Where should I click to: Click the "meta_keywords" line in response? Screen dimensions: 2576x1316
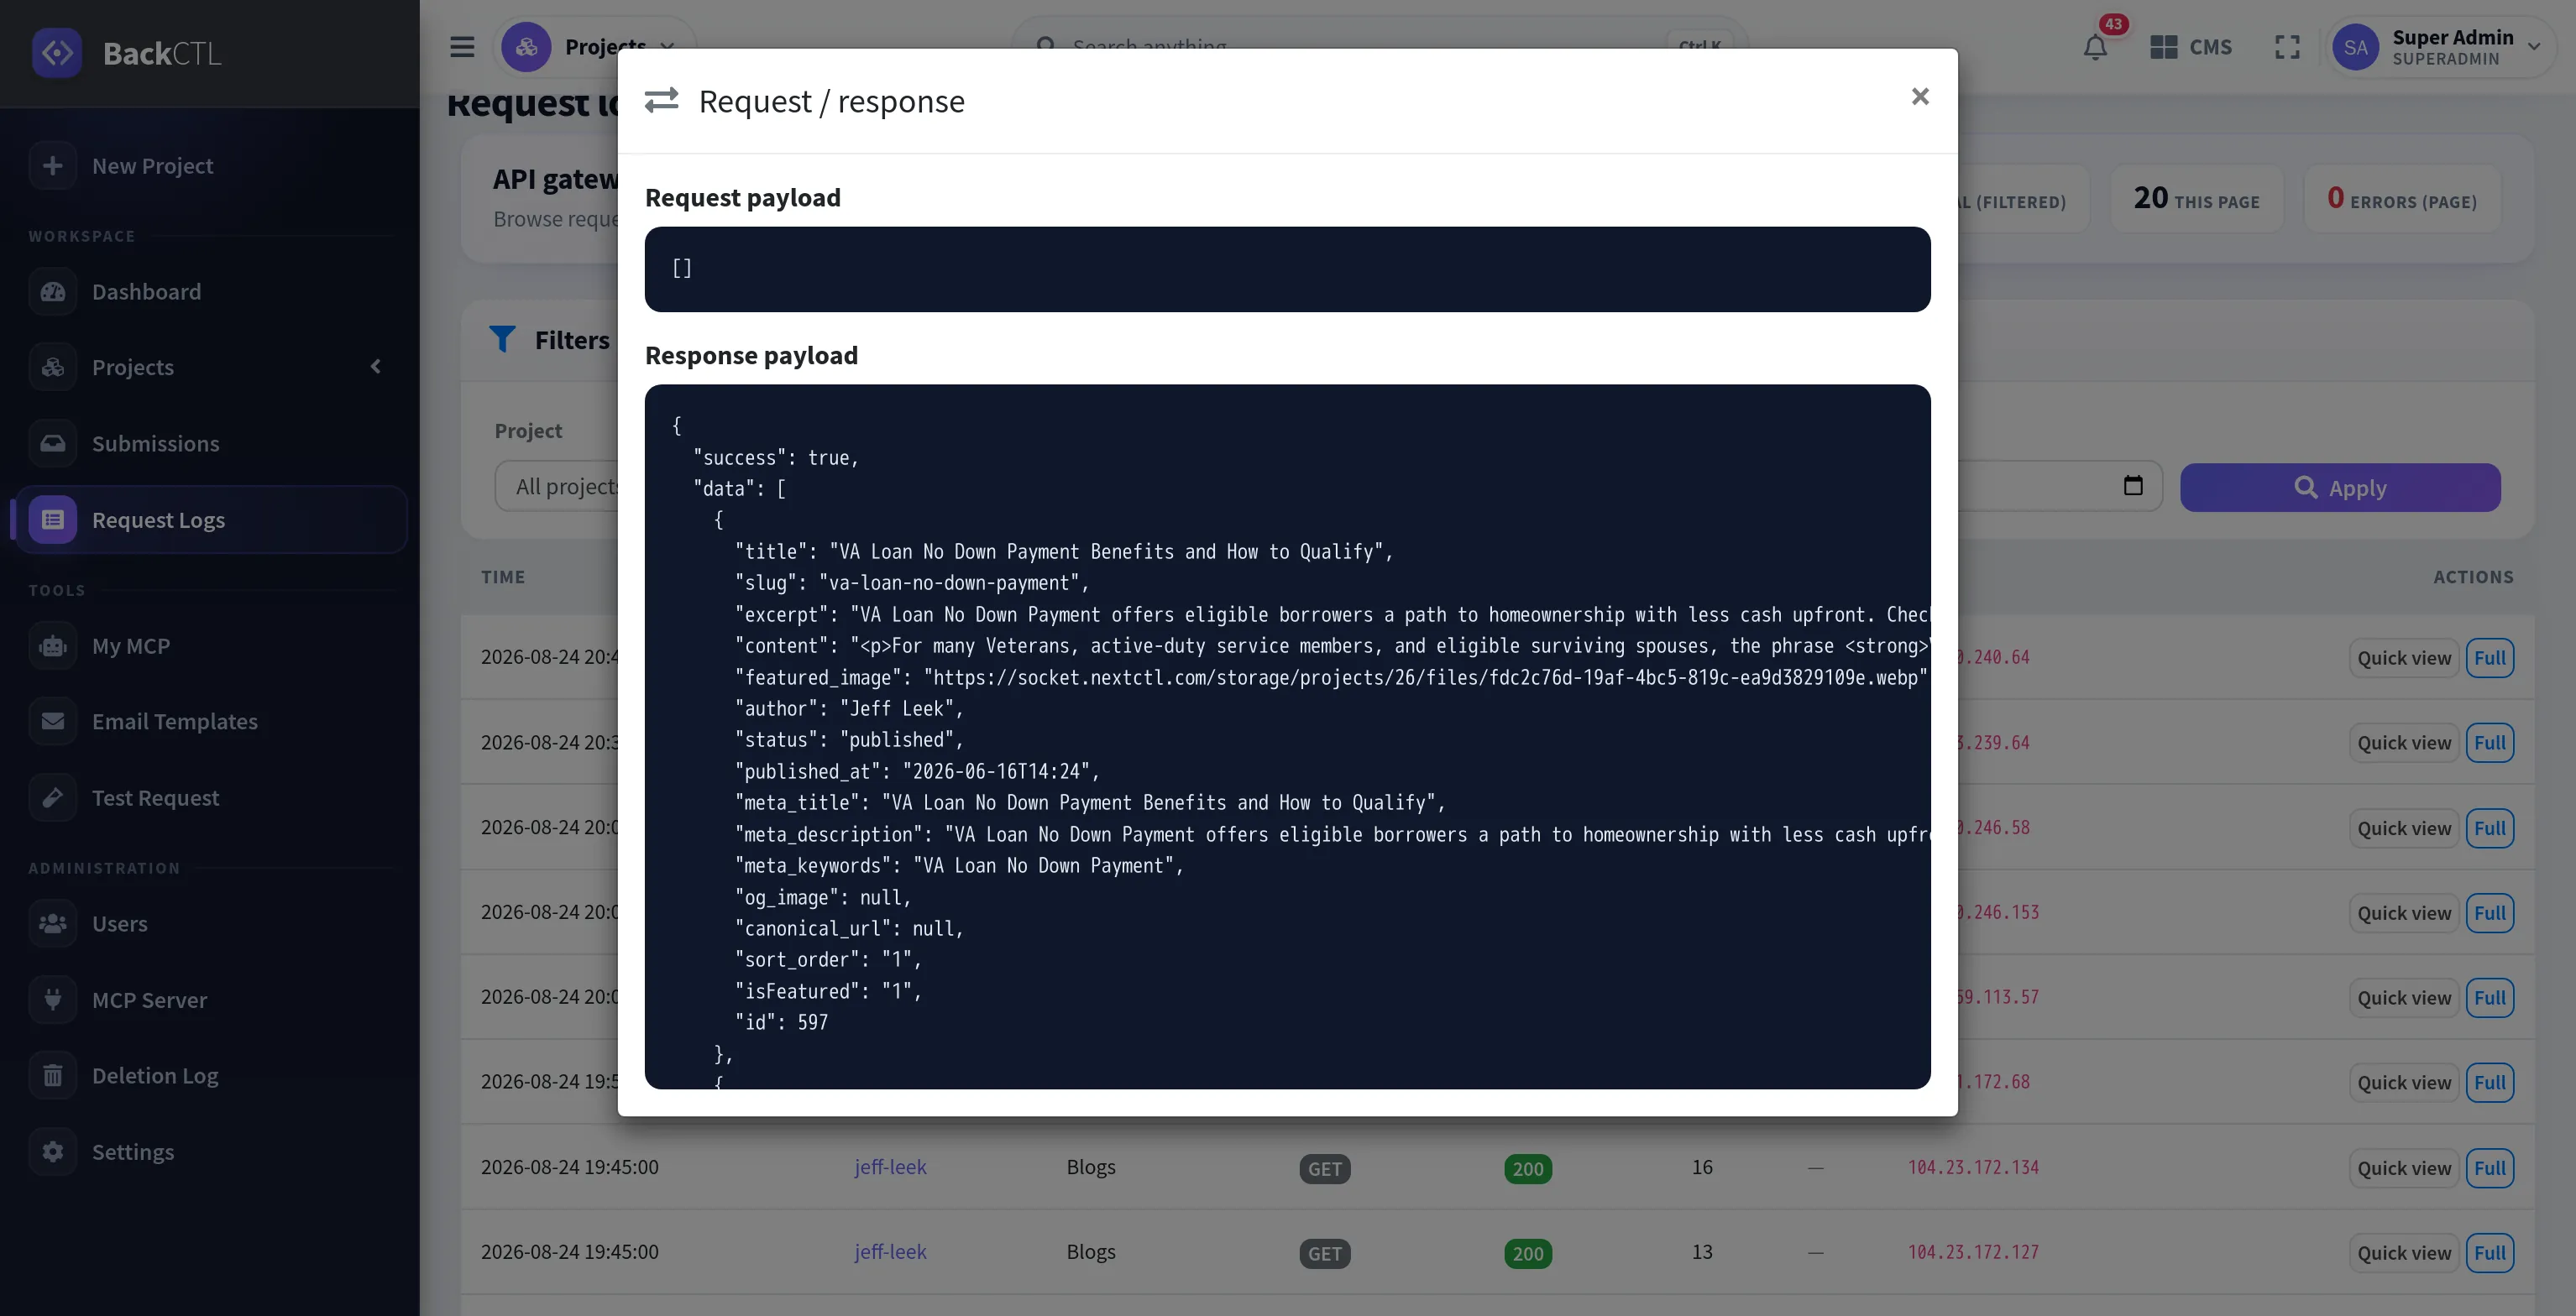coord(959,865)
